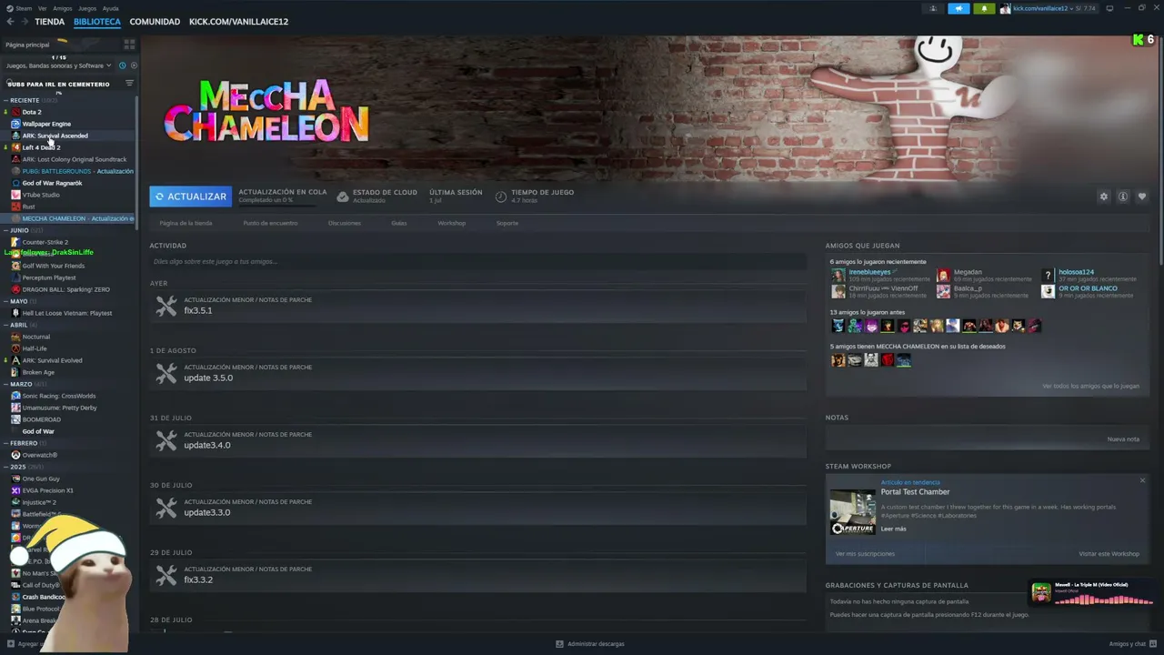The height and width of the screenshot is (655, 1164).
Task: Collapse the FEBRERO category
Action: 5,443
